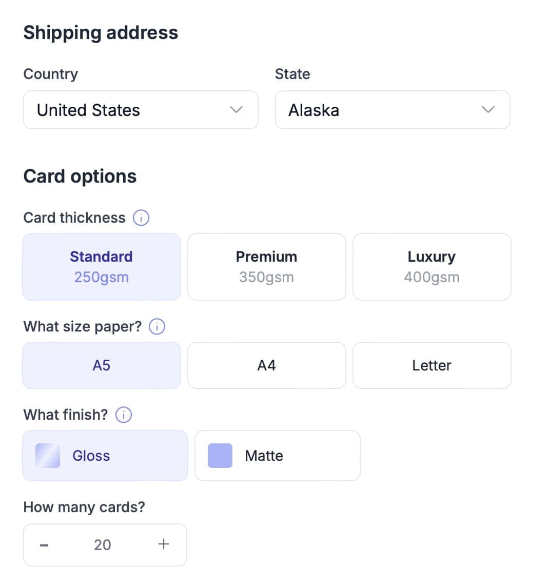Screen dimensions: 548x586
Task: Click the card quantity field showing 20
Action: pos(103,545)
